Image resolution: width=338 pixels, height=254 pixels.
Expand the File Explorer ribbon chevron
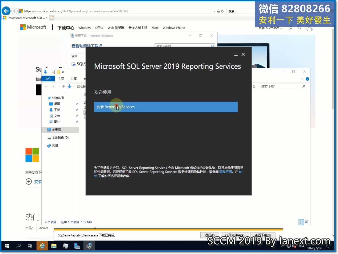point(302,79)
